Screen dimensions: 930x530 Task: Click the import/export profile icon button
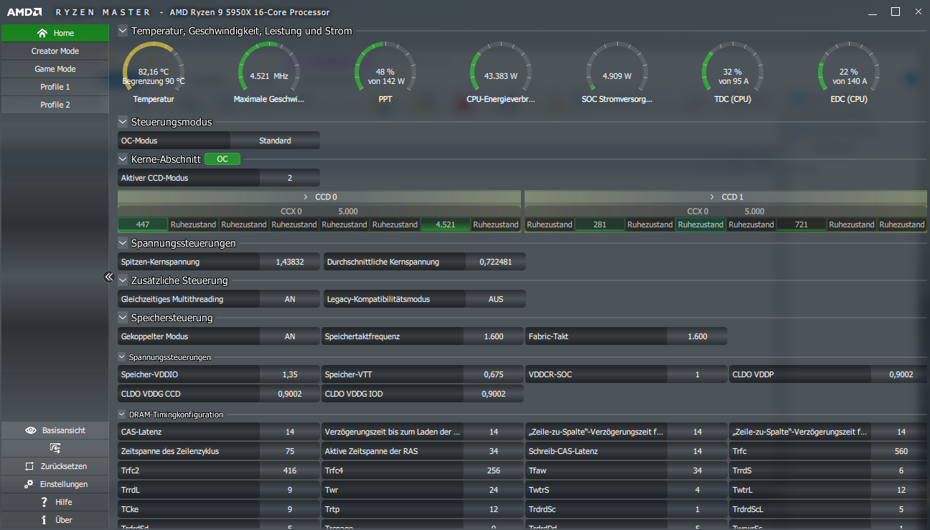pos(55,448)
